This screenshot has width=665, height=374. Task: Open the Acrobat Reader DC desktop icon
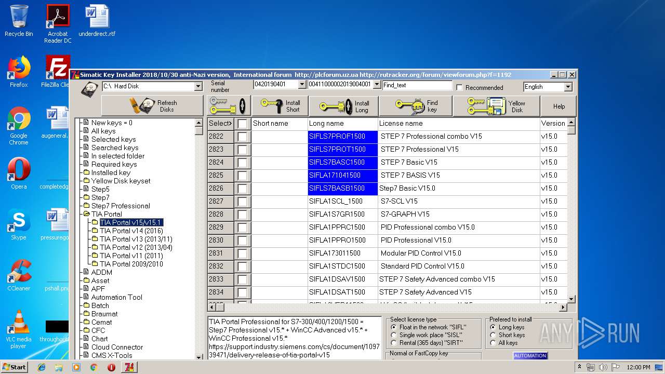[x=58, y=24]
